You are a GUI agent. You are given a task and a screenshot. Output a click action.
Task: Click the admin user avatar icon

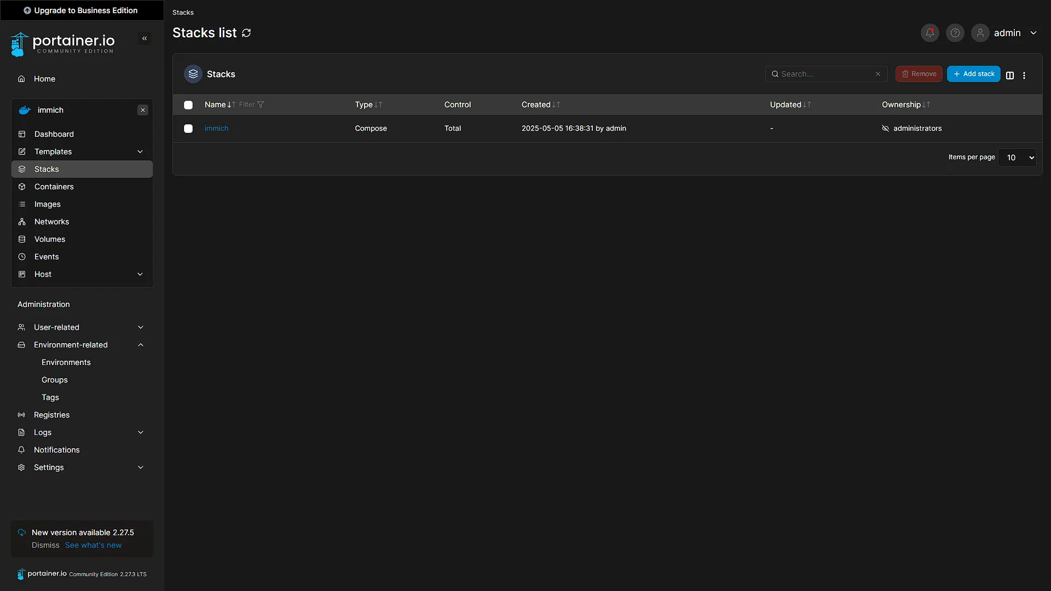(x=980, y=33)
